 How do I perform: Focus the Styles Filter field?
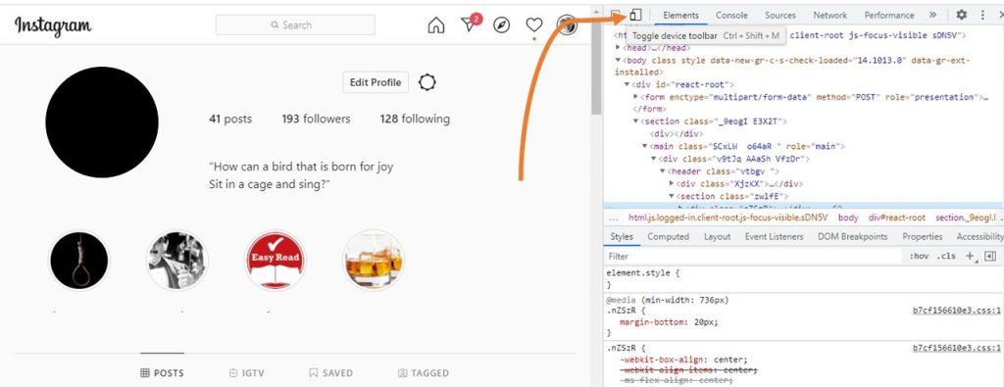click(x=754, y=256)
